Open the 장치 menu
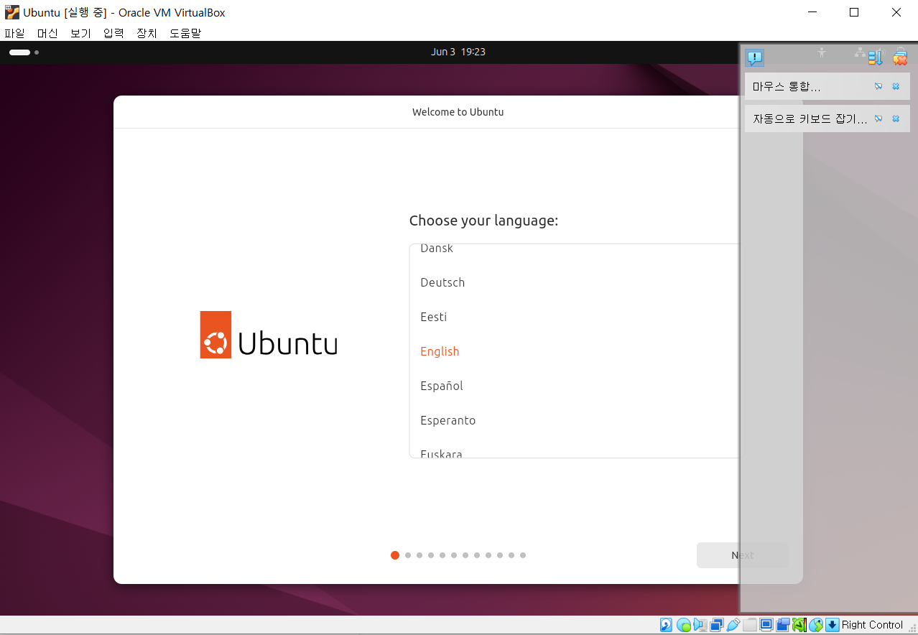This screenshot has height=635, width=918. tap(147, 33)
